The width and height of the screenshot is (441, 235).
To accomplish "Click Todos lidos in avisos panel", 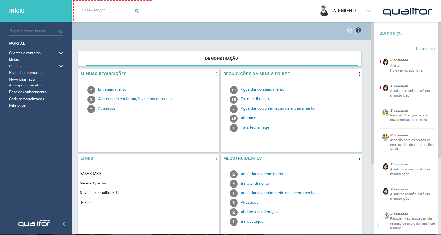I will [425, 49].
